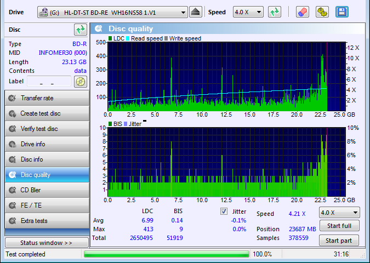Switch to Create test disc

(x=47, y=113)
